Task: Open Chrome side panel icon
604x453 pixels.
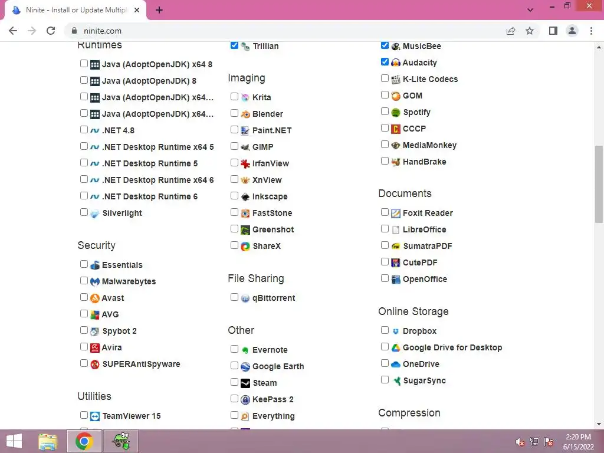Action: pos(553,31)
